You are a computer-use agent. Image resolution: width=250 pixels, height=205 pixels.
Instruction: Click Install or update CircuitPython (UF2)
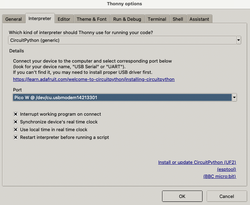[x=197, y=162]
